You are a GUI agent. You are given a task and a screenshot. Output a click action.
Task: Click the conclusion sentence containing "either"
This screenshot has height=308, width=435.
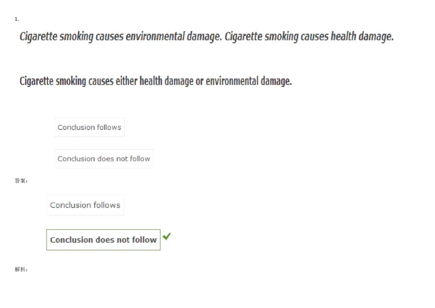point(156,82)
